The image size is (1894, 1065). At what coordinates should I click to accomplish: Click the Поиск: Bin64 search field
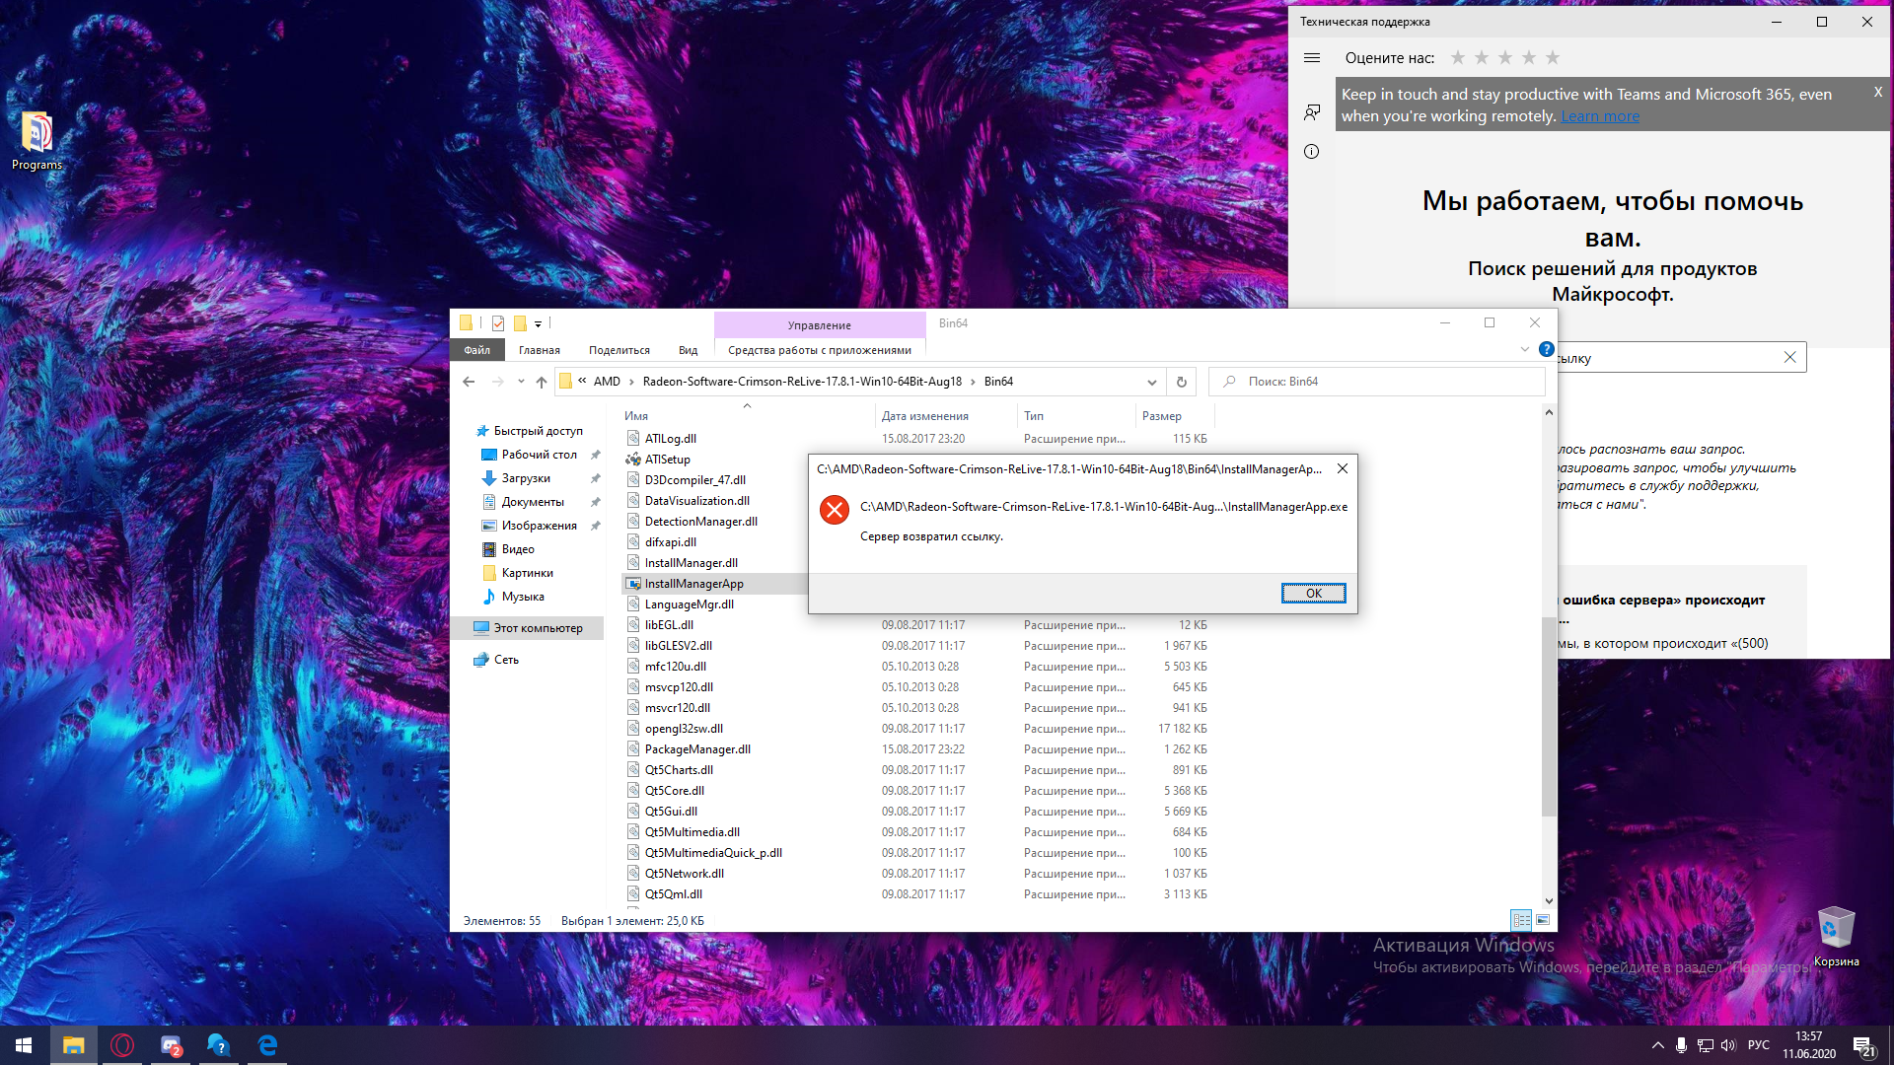pyautogui.click(x=1376, y=382)
